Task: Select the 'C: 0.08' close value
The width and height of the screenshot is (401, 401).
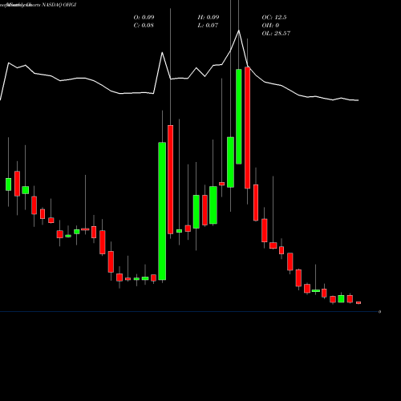Action: tap(144, 26)
